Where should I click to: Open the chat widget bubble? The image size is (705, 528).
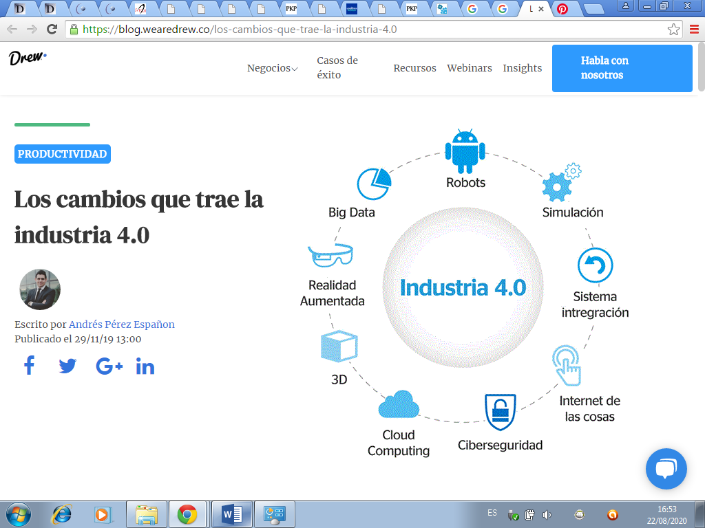[x=666, y=469]
